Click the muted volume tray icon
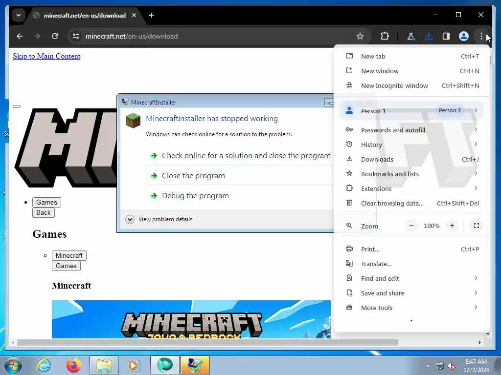501x375 pixels. tap(452, 366)
